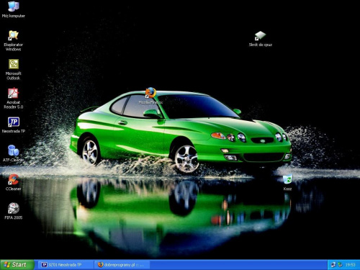Click the taskbar clock showing 19:53
Viewport: 360px width, 270px height.
pos(351,265)
